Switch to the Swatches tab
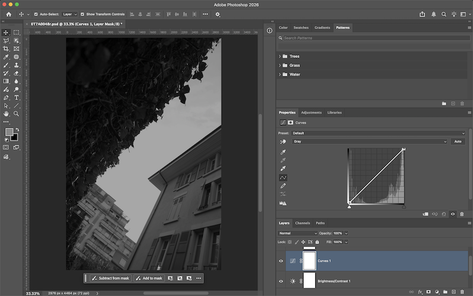The height and width of the screenshot is (296, 473). click(301, 27)
